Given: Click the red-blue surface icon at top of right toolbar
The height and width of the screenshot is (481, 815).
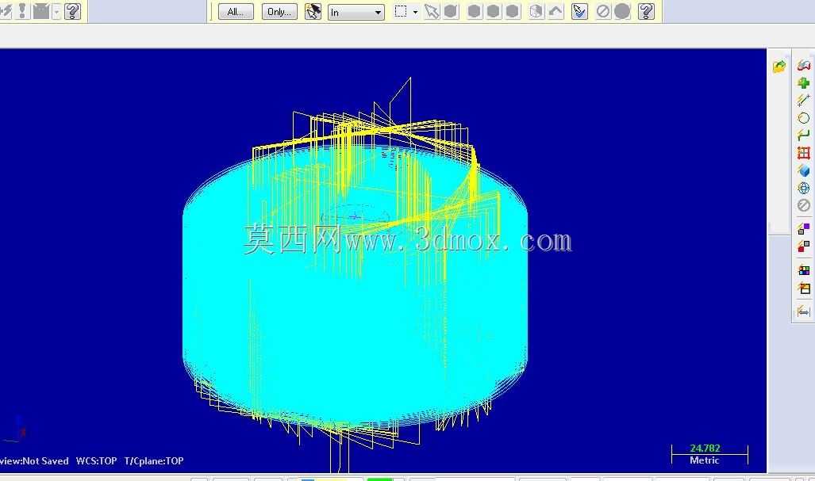Looking at the screenshot, I should (x=804, y=66).
